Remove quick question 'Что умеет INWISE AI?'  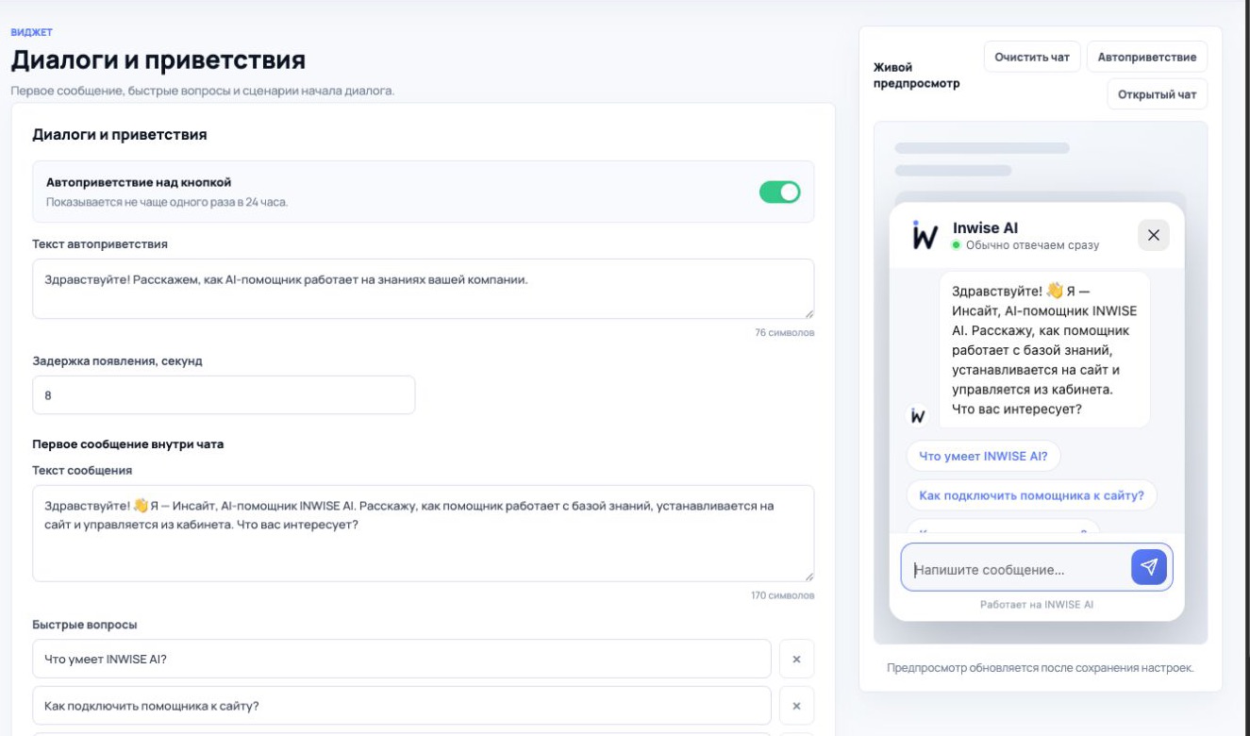(796, 659)
